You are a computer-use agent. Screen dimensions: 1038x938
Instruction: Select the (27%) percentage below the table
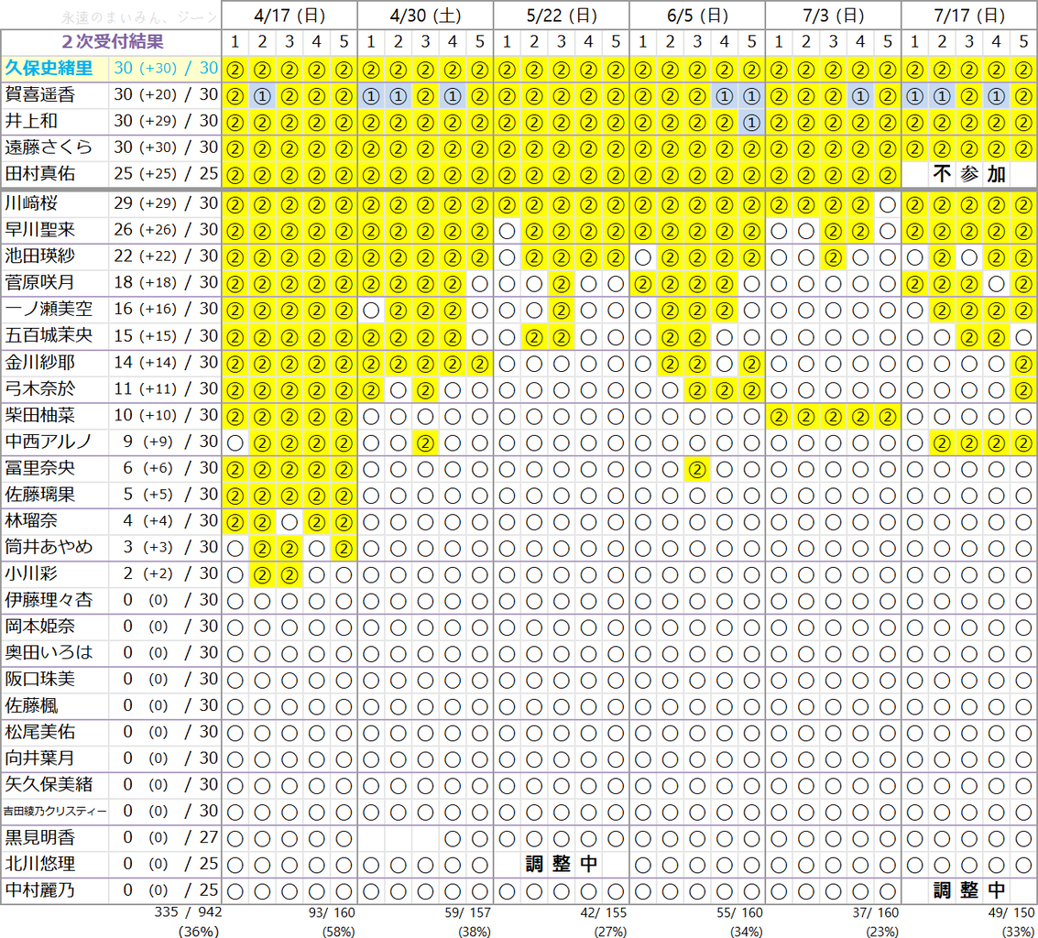coord(610,932)
